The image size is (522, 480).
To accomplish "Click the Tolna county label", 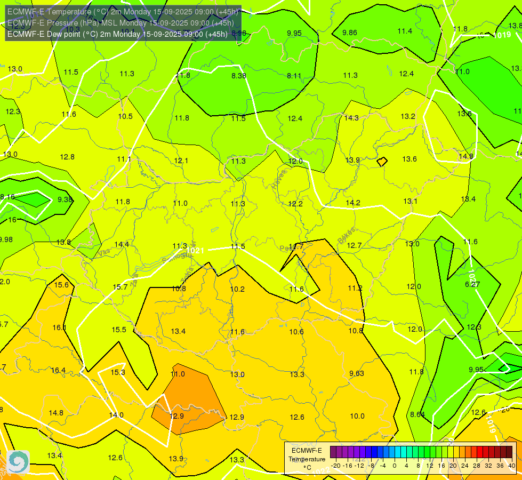I will [x=187, y=275].
